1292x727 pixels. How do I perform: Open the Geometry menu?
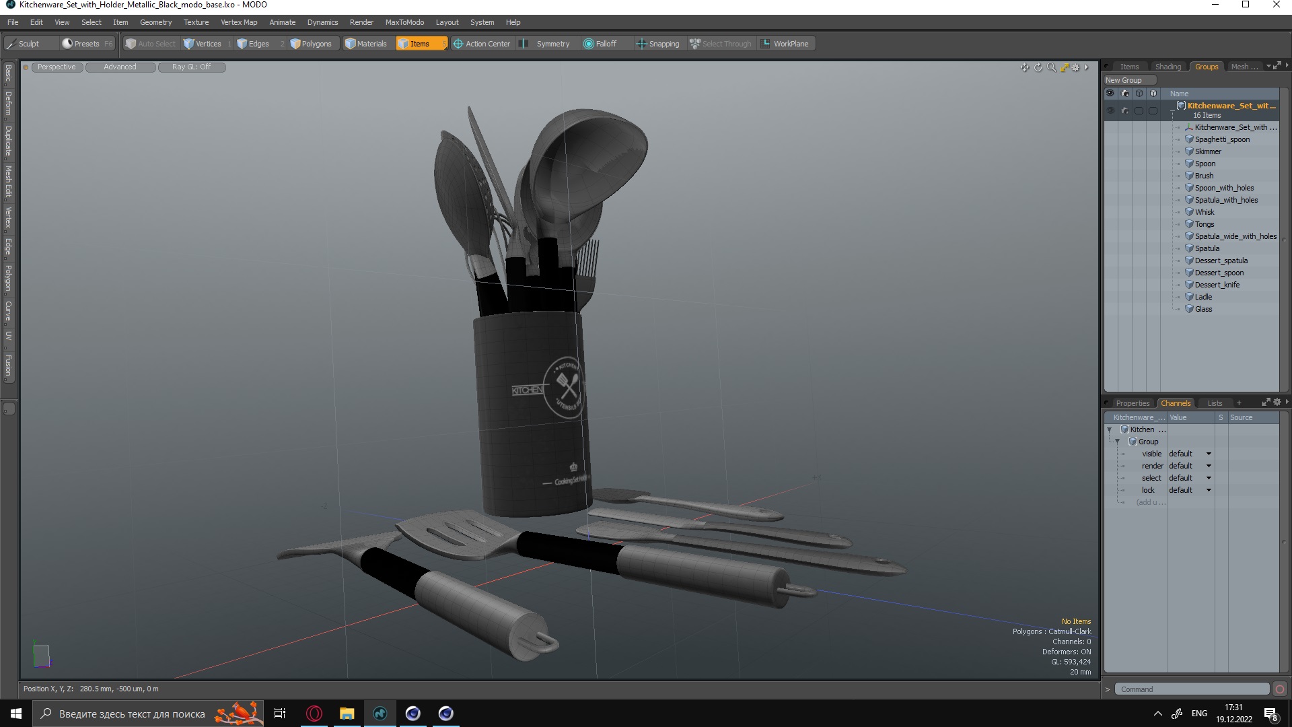pos(155,22)
